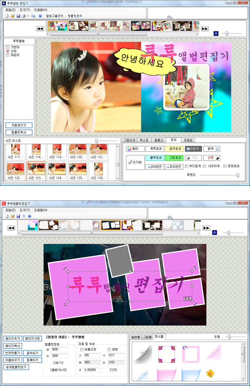Open 도움말(H) menu in album editor

coord(40,10)
